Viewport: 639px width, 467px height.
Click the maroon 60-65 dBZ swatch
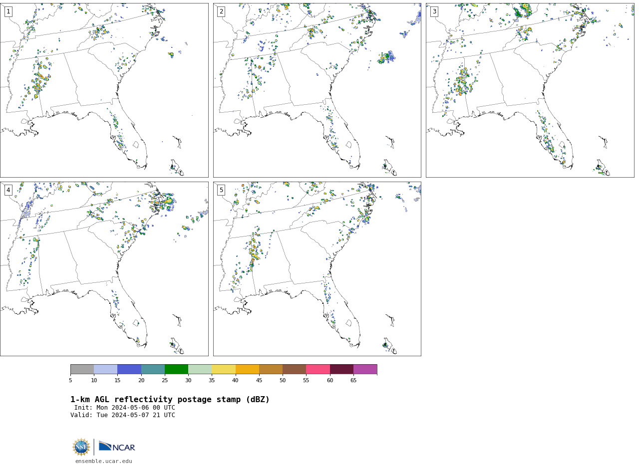(341, 369)
